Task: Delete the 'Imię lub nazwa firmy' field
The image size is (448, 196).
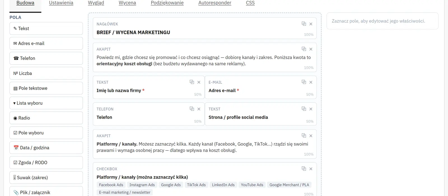Action: tap(199, 82)
